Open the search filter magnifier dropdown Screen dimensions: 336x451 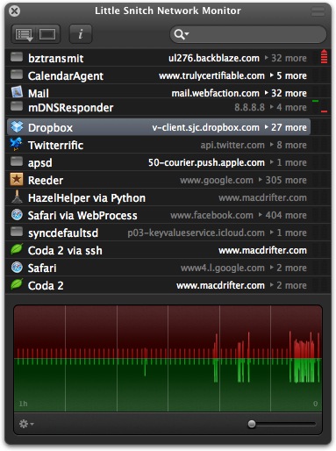click(182, 34)
